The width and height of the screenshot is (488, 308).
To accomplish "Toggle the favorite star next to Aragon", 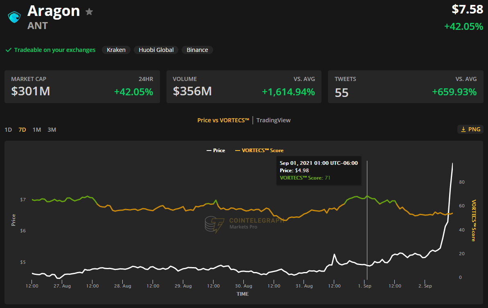I will 89,12.
